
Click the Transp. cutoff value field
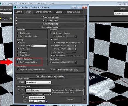pos(70,49)
